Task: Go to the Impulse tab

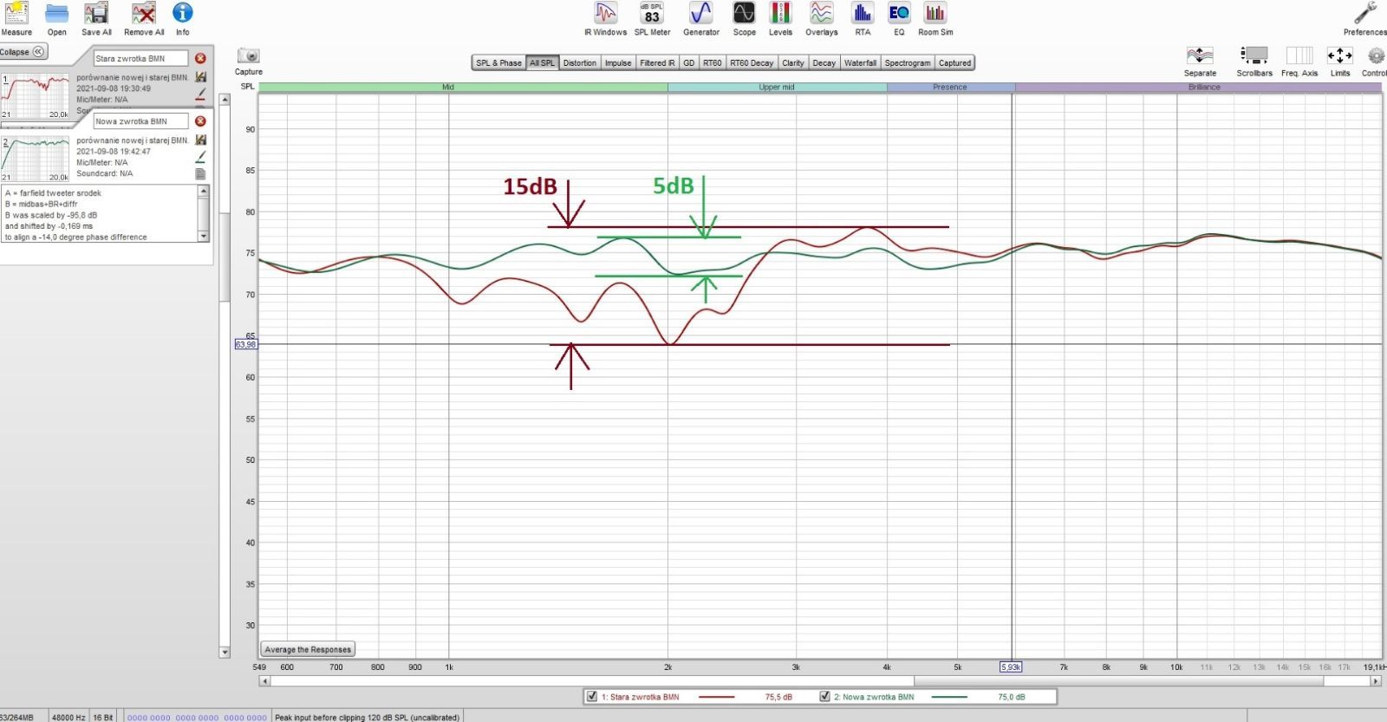Action: (x=618, y=62)
